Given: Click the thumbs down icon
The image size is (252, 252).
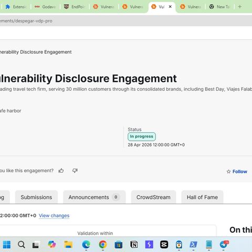Looking at the screenshot, I should point(75,171).
